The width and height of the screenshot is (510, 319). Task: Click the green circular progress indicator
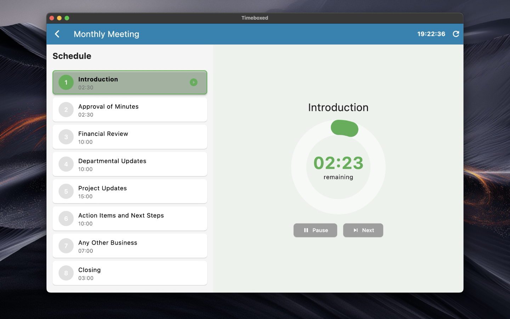click(345, 128)
